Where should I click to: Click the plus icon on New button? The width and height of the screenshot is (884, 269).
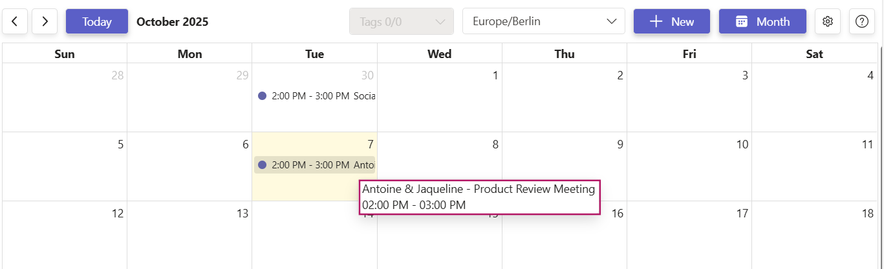(x=656, y=21)
